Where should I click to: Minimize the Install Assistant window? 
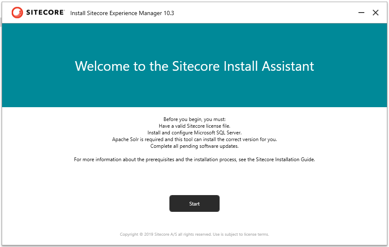[361, 13]
